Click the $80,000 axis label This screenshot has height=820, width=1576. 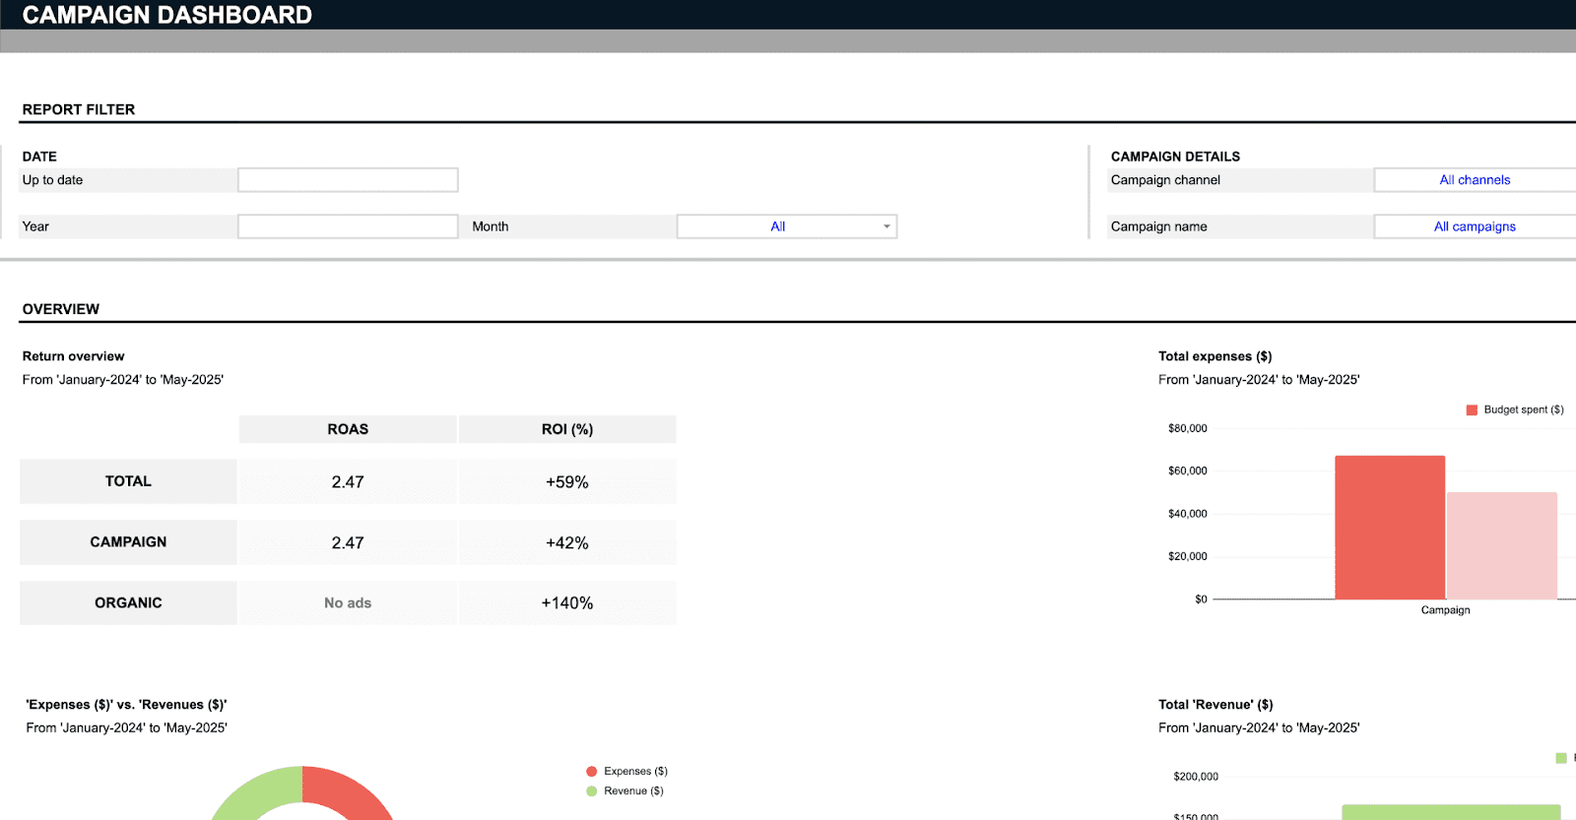tap(1187, 428)
